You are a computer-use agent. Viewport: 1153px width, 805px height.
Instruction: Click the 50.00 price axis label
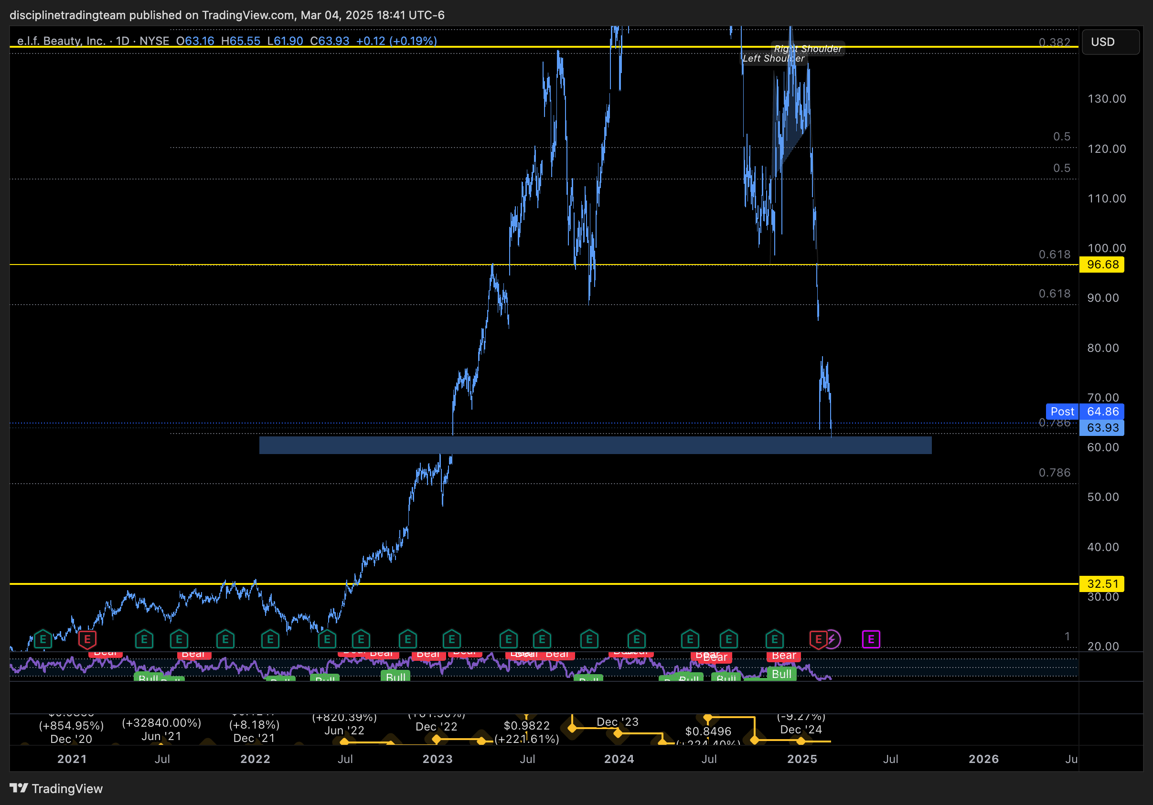[x=1103, y=497]
